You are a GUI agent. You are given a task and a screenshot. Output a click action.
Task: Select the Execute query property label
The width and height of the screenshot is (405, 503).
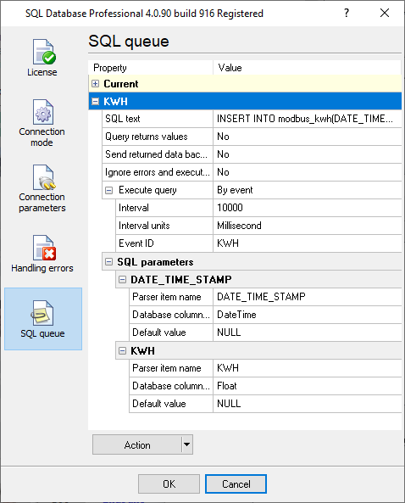147,190
